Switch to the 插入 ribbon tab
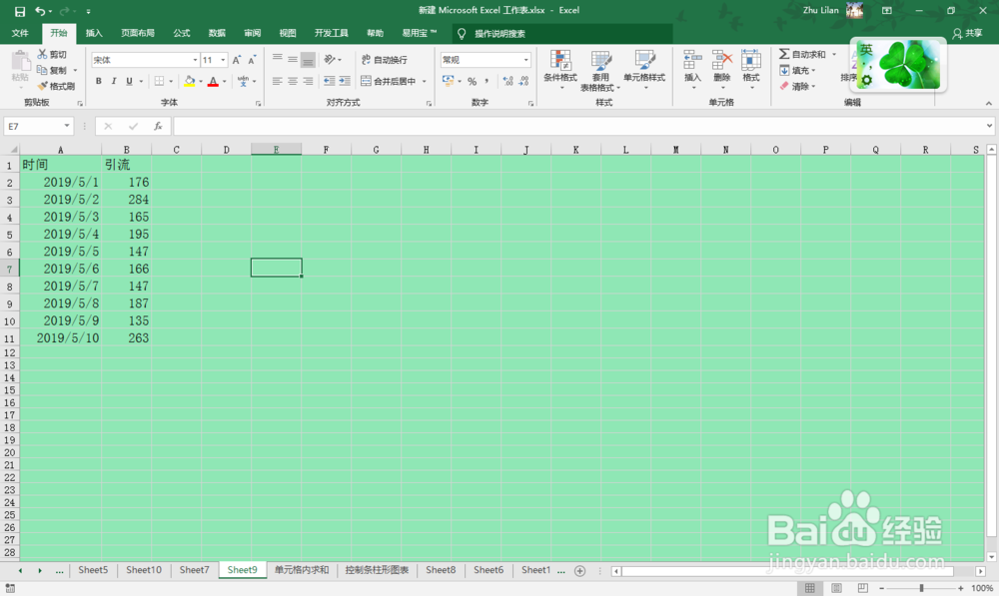 [93, 32]
